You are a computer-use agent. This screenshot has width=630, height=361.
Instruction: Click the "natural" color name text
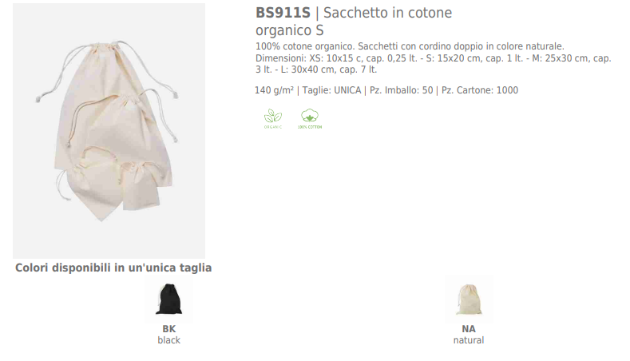(x=469, y=340)
